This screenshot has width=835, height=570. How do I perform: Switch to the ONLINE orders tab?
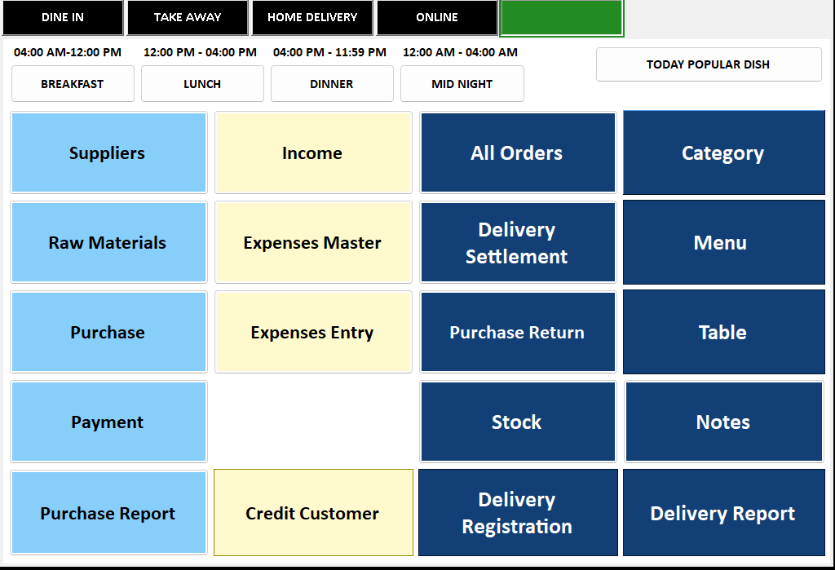(437, 18)
